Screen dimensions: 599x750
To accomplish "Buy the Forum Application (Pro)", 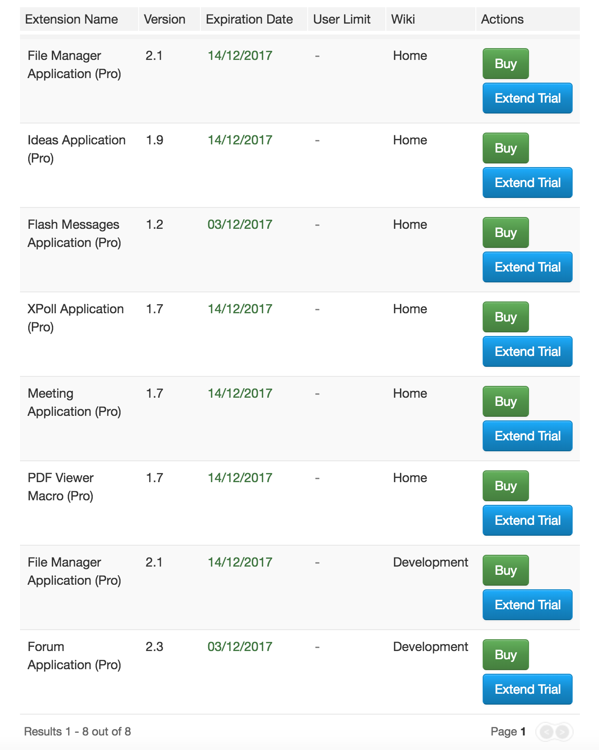I will tap(505, 654).
